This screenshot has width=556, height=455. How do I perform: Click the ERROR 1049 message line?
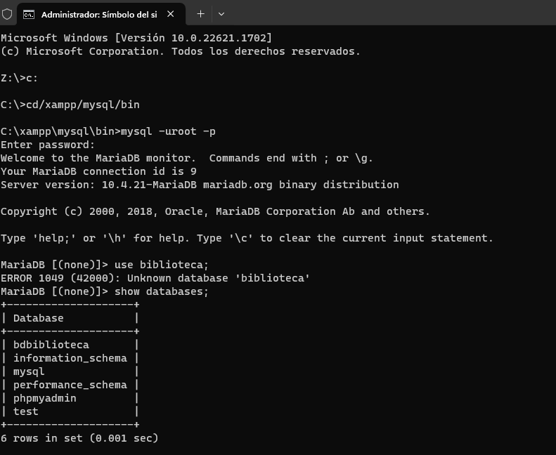155,278
